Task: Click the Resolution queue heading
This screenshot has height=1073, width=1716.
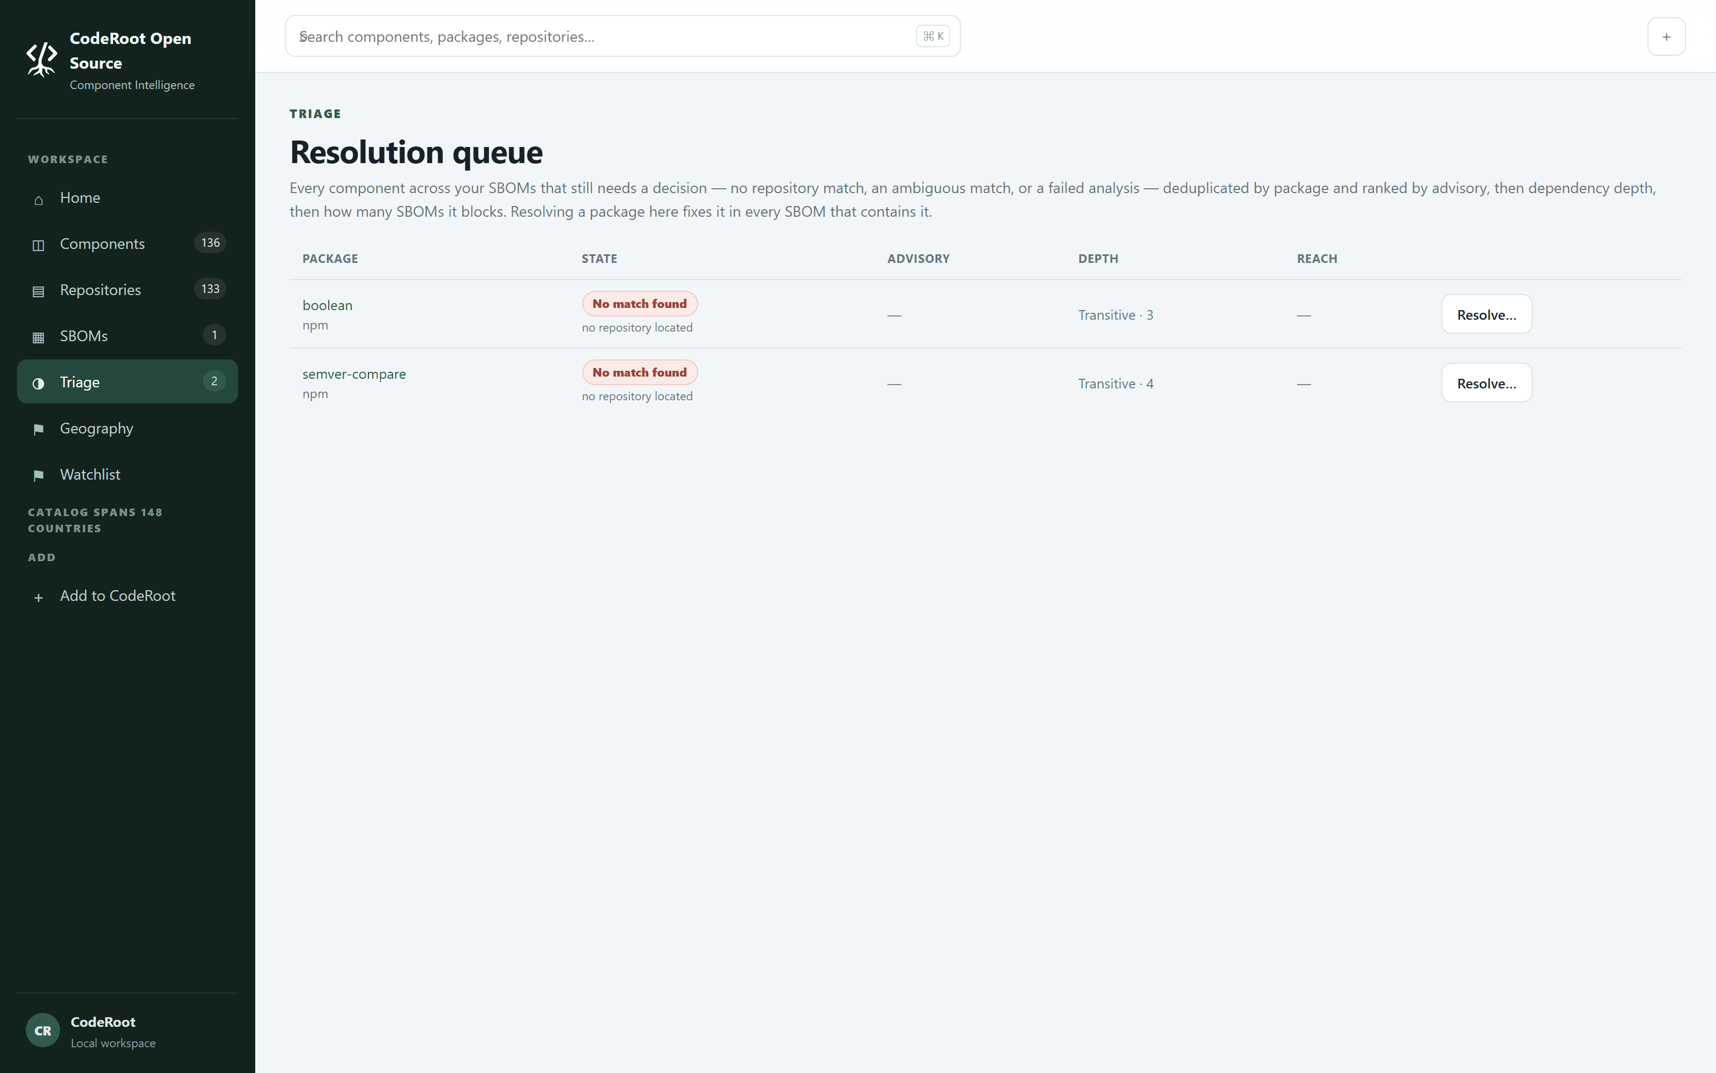Action: pos(416,152)
